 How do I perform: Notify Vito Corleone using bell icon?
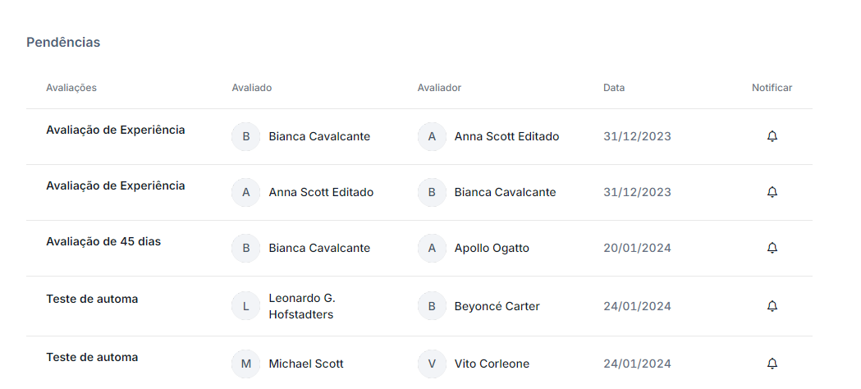tap(772, 364)
